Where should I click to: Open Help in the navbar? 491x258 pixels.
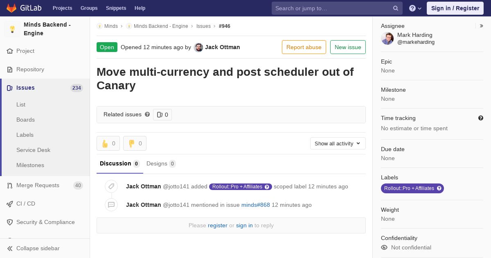click(140, 8)
